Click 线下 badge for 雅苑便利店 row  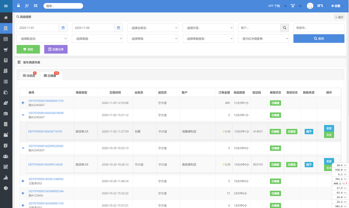tap(309, 164)
